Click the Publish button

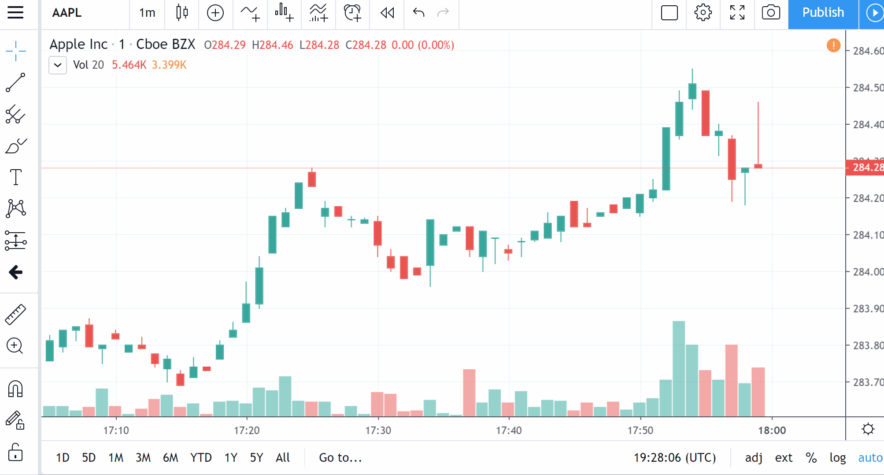tap(822, 13)
